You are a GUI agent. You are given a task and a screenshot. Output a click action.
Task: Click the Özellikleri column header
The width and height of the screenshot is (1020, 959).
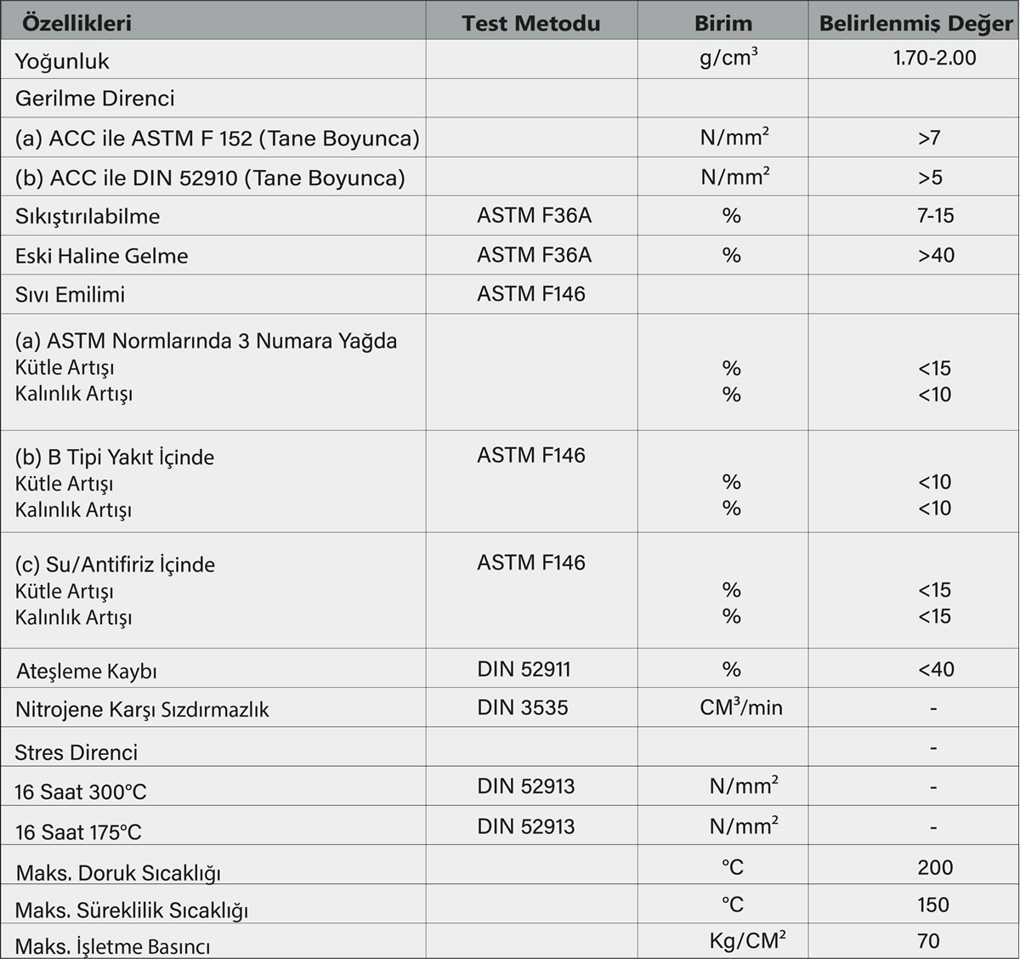pos(76,23)
